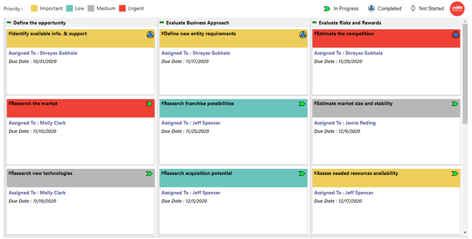472x239 pixels.
Task: Open the #Estimate the competition card title
Action: [344, 34]
